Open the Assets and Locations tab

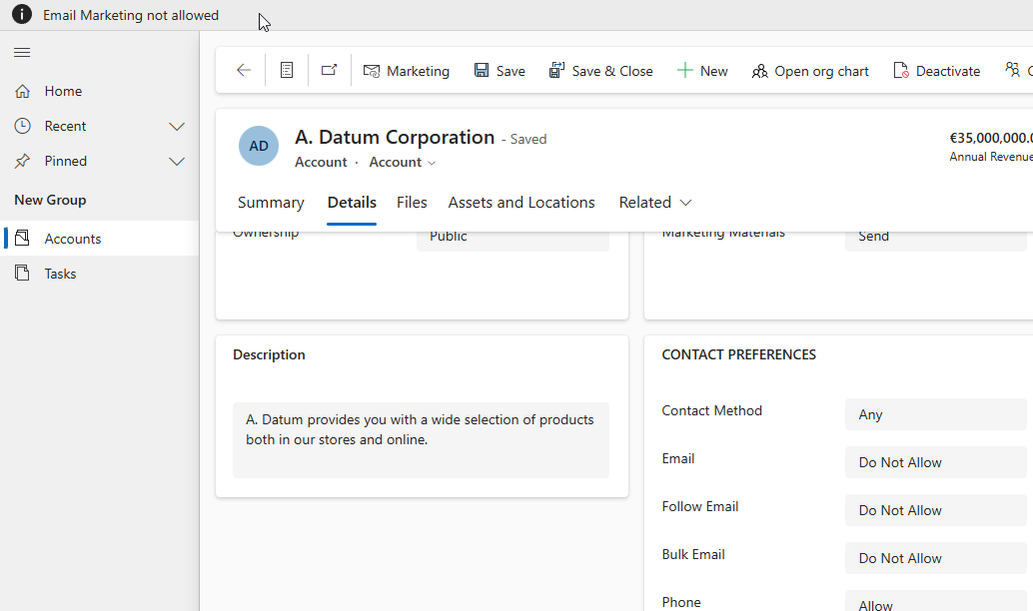pyautogui.click(x=521, y=202)
